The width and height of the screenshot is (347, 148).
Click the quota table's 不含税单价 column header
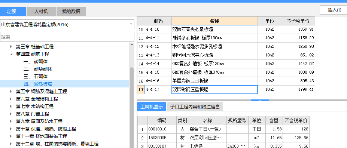(298, 21)
